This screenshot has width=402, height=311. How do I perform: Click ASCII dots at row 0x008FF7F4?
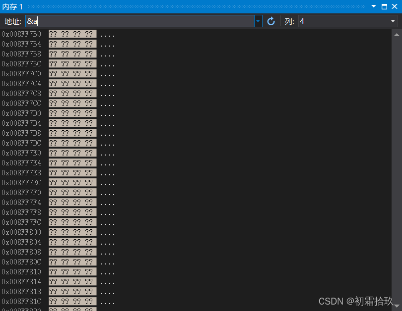[x=108, y=205]
